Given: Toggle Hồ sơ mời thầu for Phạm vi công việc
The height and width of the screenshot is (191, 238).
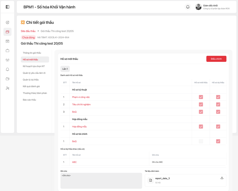Looking at the screenshot, I should 201,97.
